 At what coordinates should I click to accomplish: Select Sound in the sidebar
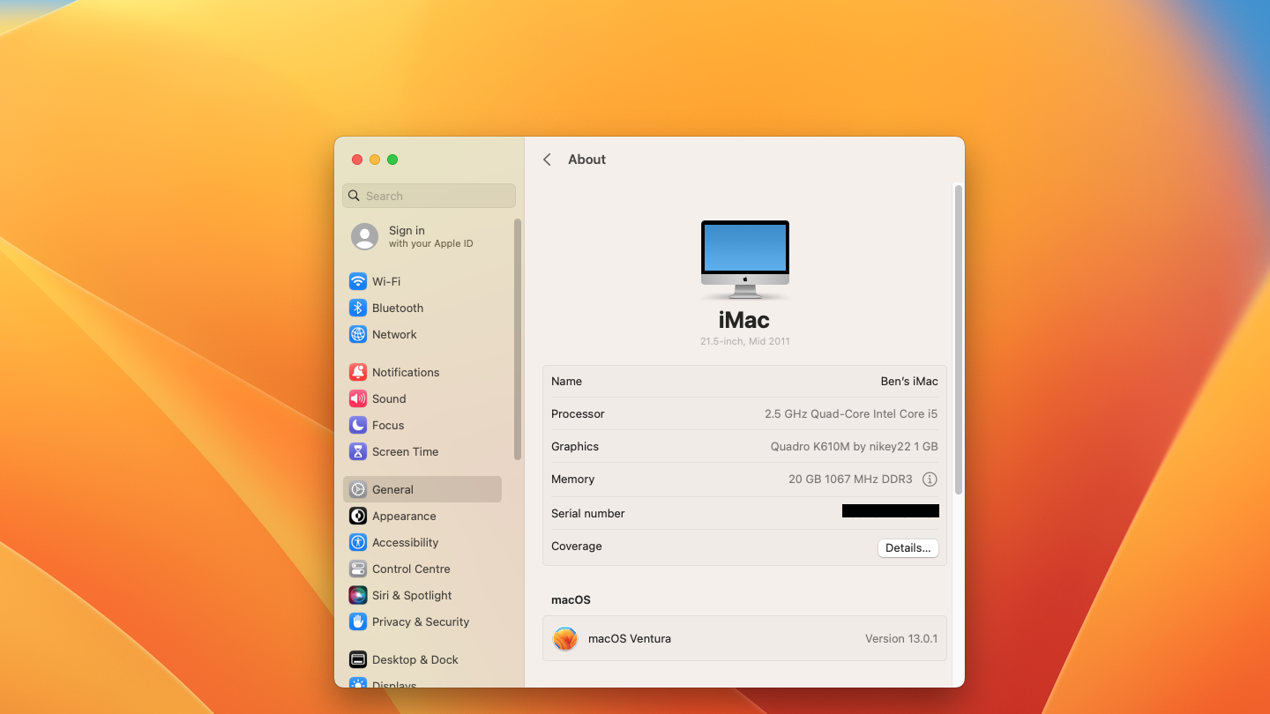coord(389,398)
